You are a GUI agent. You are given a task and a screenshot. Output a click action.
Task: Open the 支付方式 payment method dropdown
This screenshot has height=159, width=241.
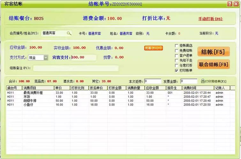click(46, 58)
